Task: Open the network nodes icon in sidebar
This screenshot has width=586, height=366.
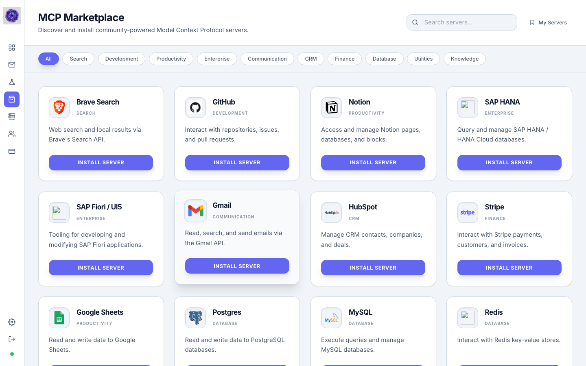Action: (12, 82)
